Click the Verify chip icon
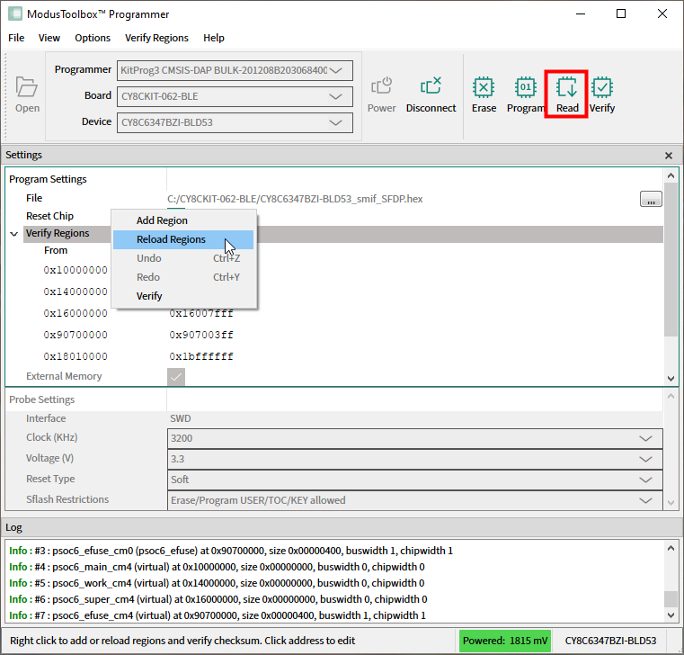 pos(602,94)
